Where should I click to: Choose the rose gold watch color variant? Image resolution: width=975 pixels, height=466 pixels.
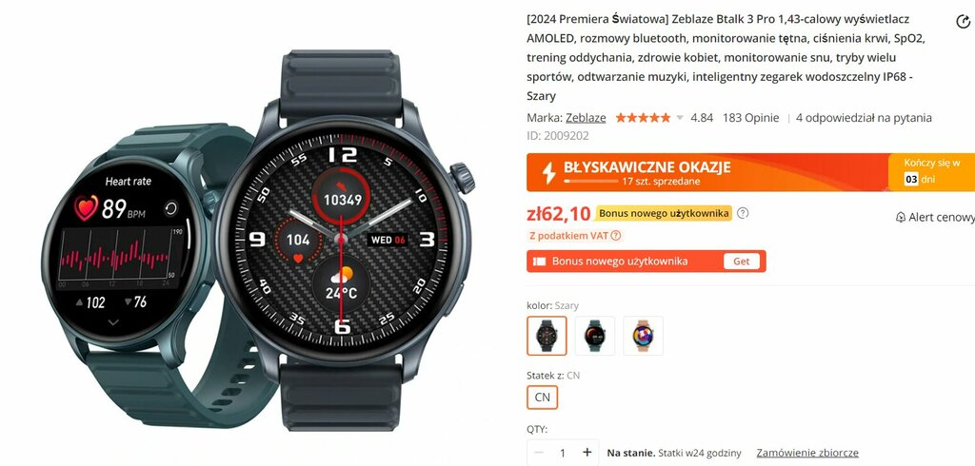click(643, 336)
